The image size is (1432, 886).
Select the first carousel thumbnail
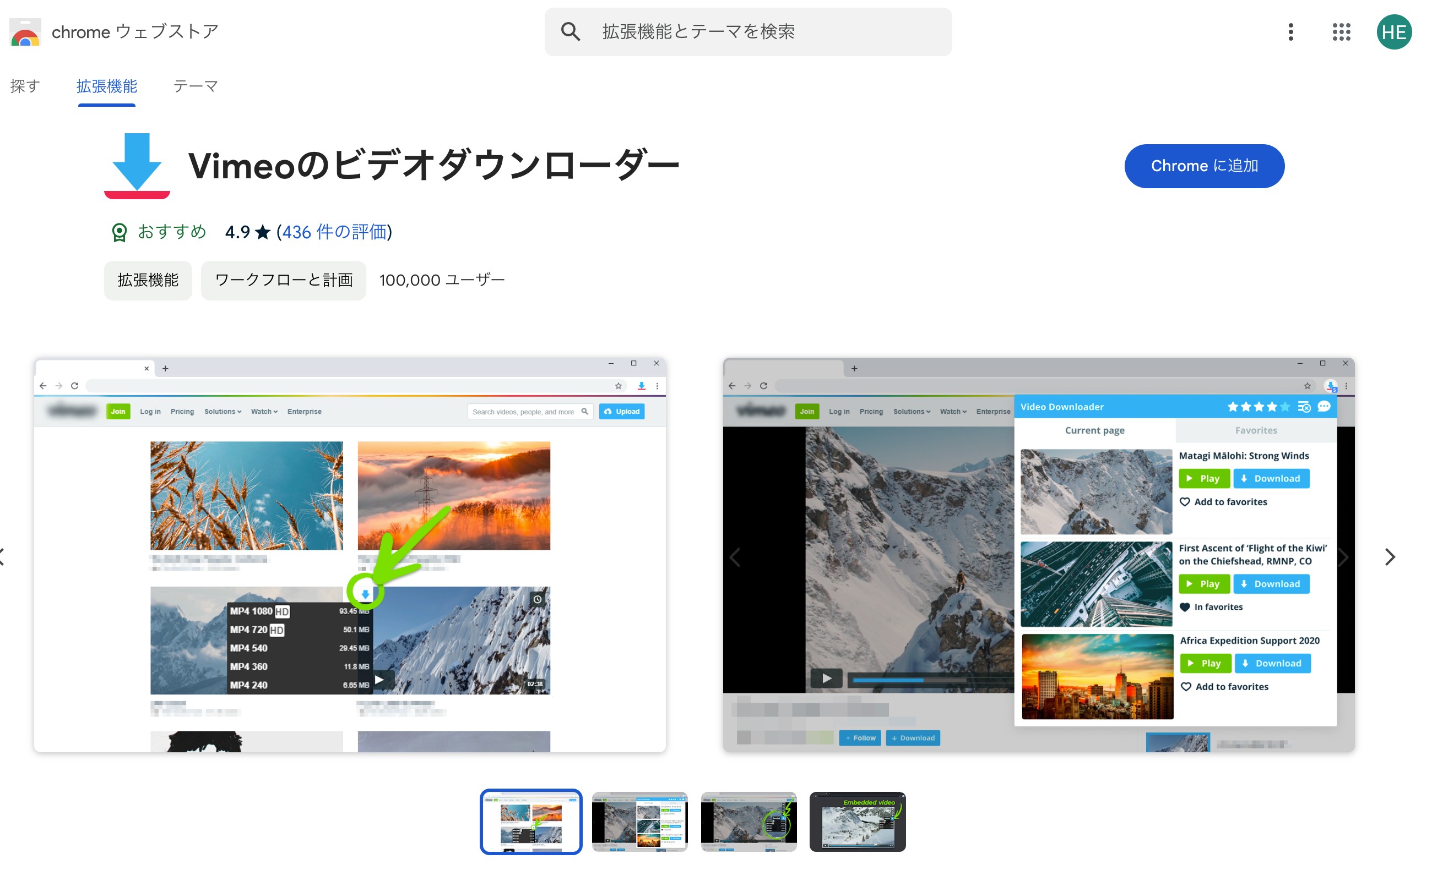point(531,822)
